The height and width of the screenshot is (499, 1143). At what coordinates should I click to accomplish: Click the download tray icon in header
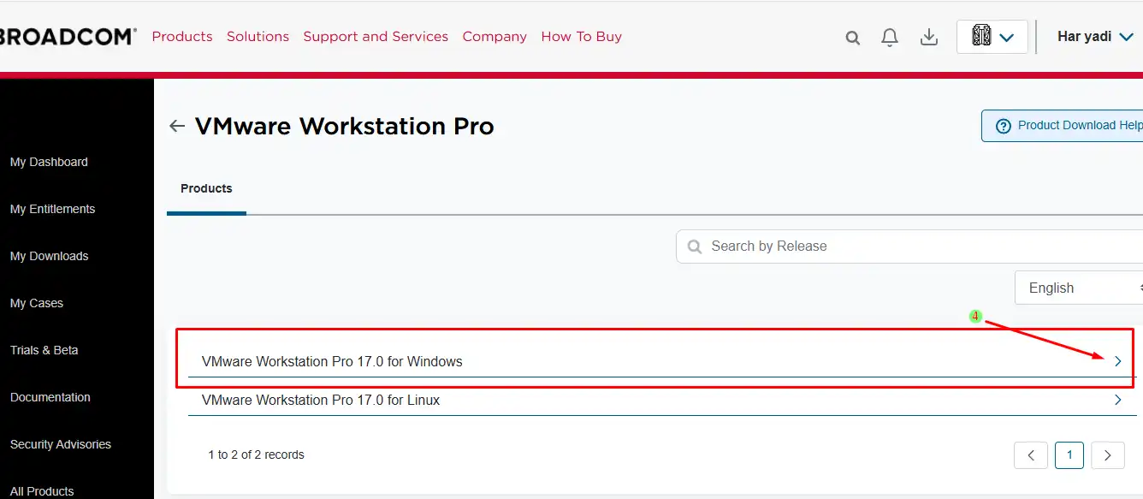pos(928,38)
